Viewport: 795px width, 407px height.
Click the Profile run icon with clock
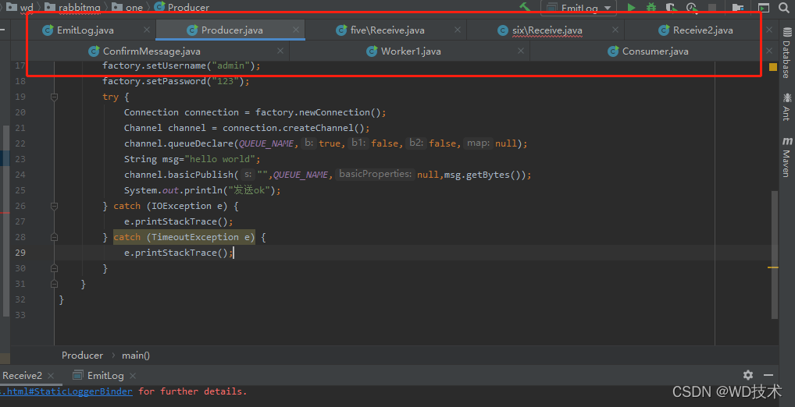tap(692, 7)
